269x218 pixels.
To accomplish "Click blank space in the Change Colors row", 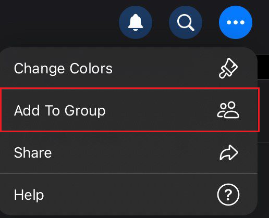I will pos(165,68).
